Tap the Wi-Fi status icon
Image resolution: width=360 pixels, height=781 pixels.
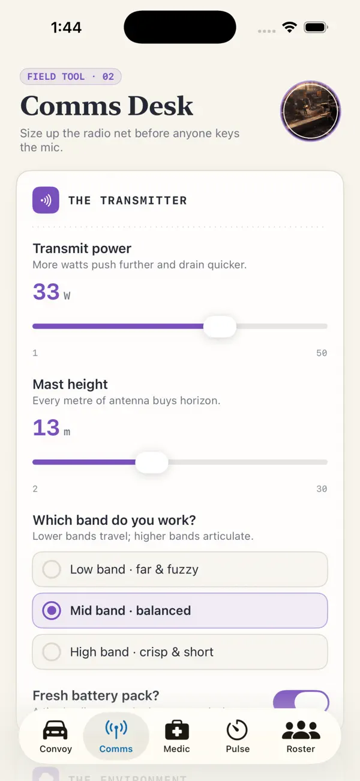(290, 28)
